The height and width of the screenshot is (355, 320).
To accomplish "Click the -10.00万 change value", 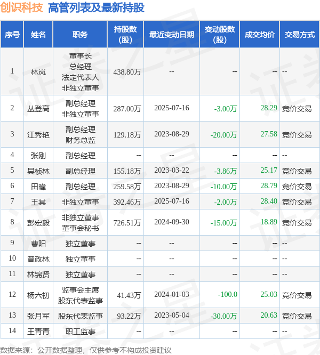I will click(x=224, y=187).
